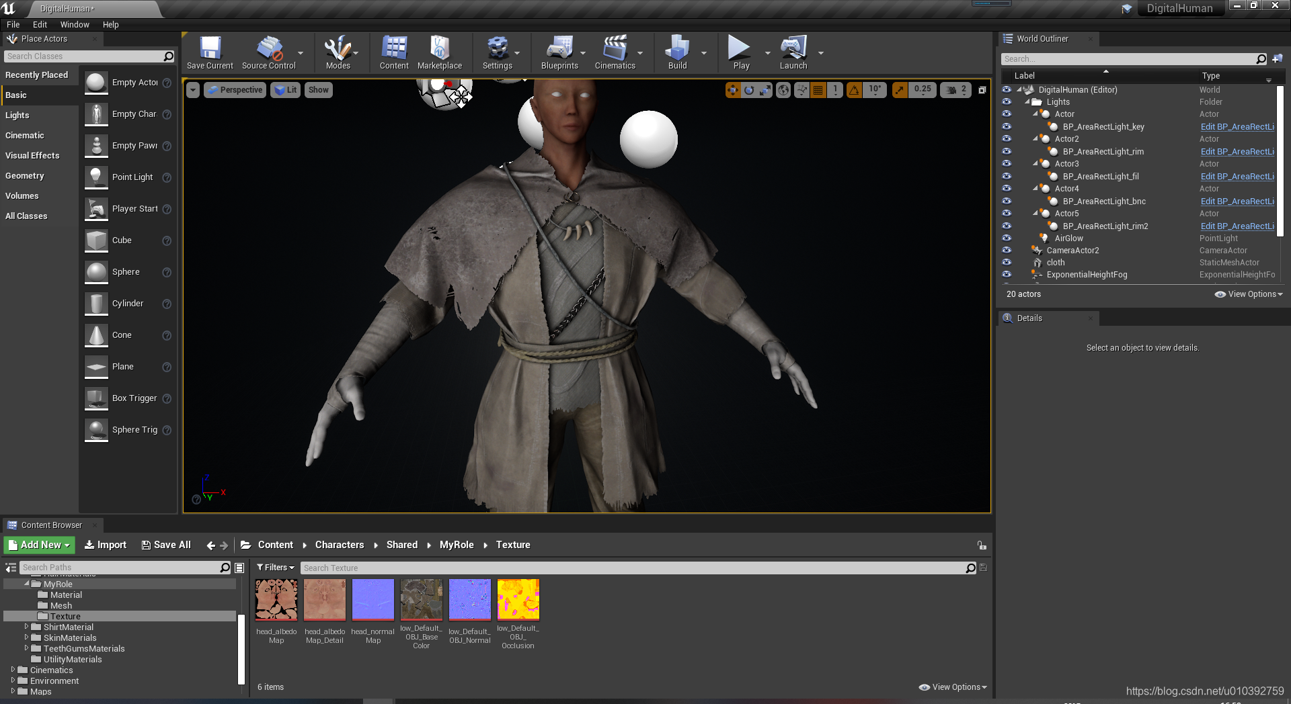Click the help icon beside Plane
Viewport: 1291px width, 704px height.
coord(167,367)
